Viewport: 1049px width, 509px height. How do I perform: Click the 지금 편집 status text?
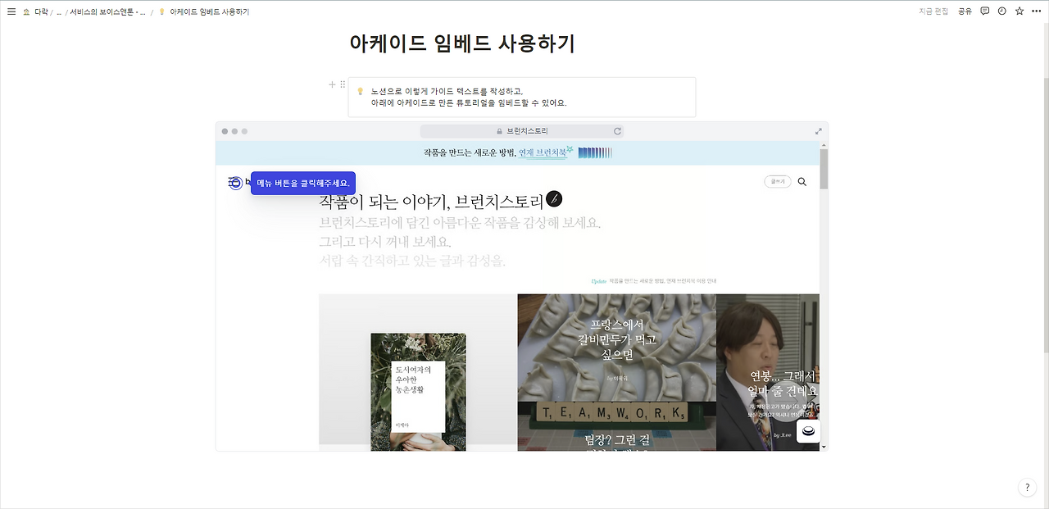pyautogui.click(x=933, y=11)
